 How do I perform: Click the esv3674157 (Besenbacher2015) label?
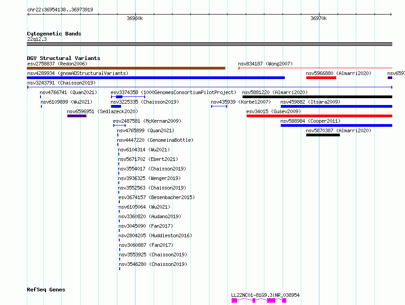[x=157, y=197]
